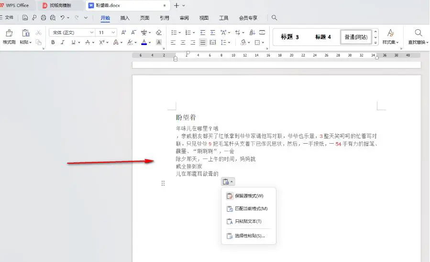Screen dimensions: 430x262
Task: Clear formatting with eraser icon
Action: (158, 33)
